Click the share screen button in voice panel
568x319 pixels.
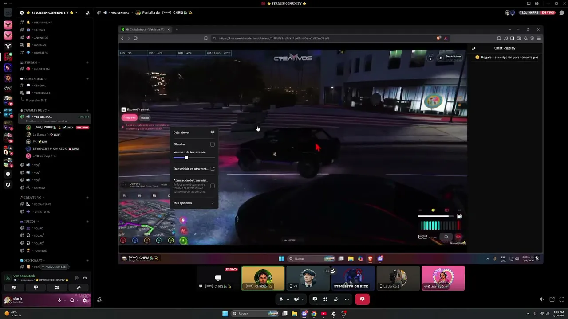coord(35,287)
